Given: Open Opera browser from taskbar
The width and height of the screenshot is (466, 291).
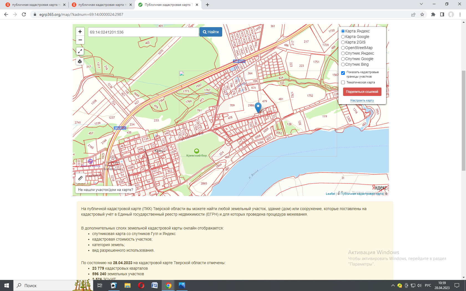Looking at the screenshot, I should pyautogui.click(x=141, y=285).
